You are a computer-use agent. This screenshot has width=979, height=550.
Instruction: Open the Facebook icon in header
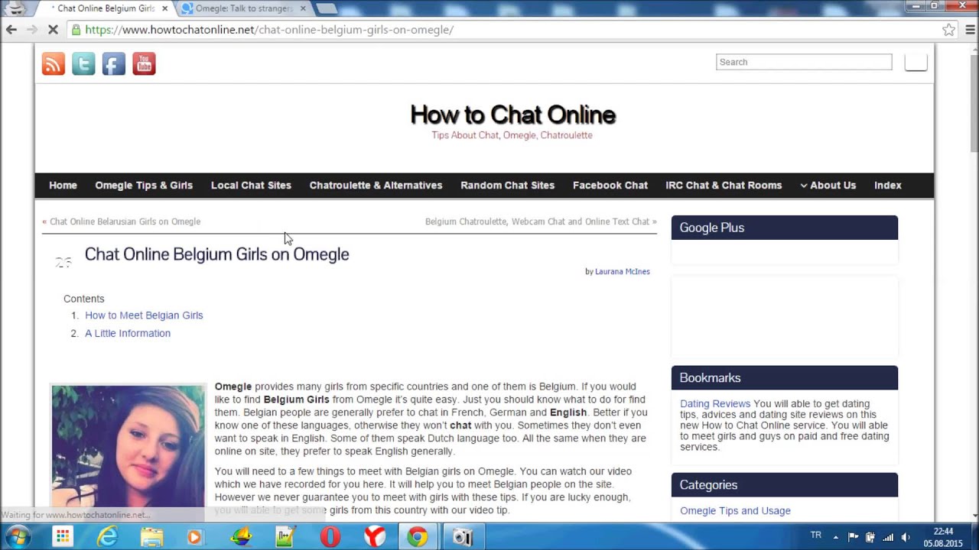tap(114, 64)
